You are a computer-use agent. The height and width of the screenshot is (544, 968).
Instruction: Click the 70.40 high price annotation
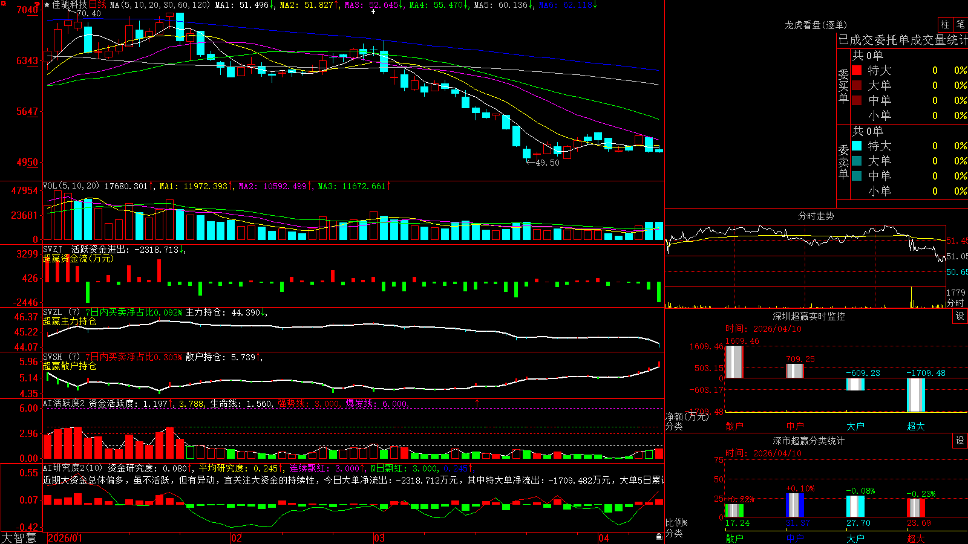pyautogui.click(x=89, y=14)
